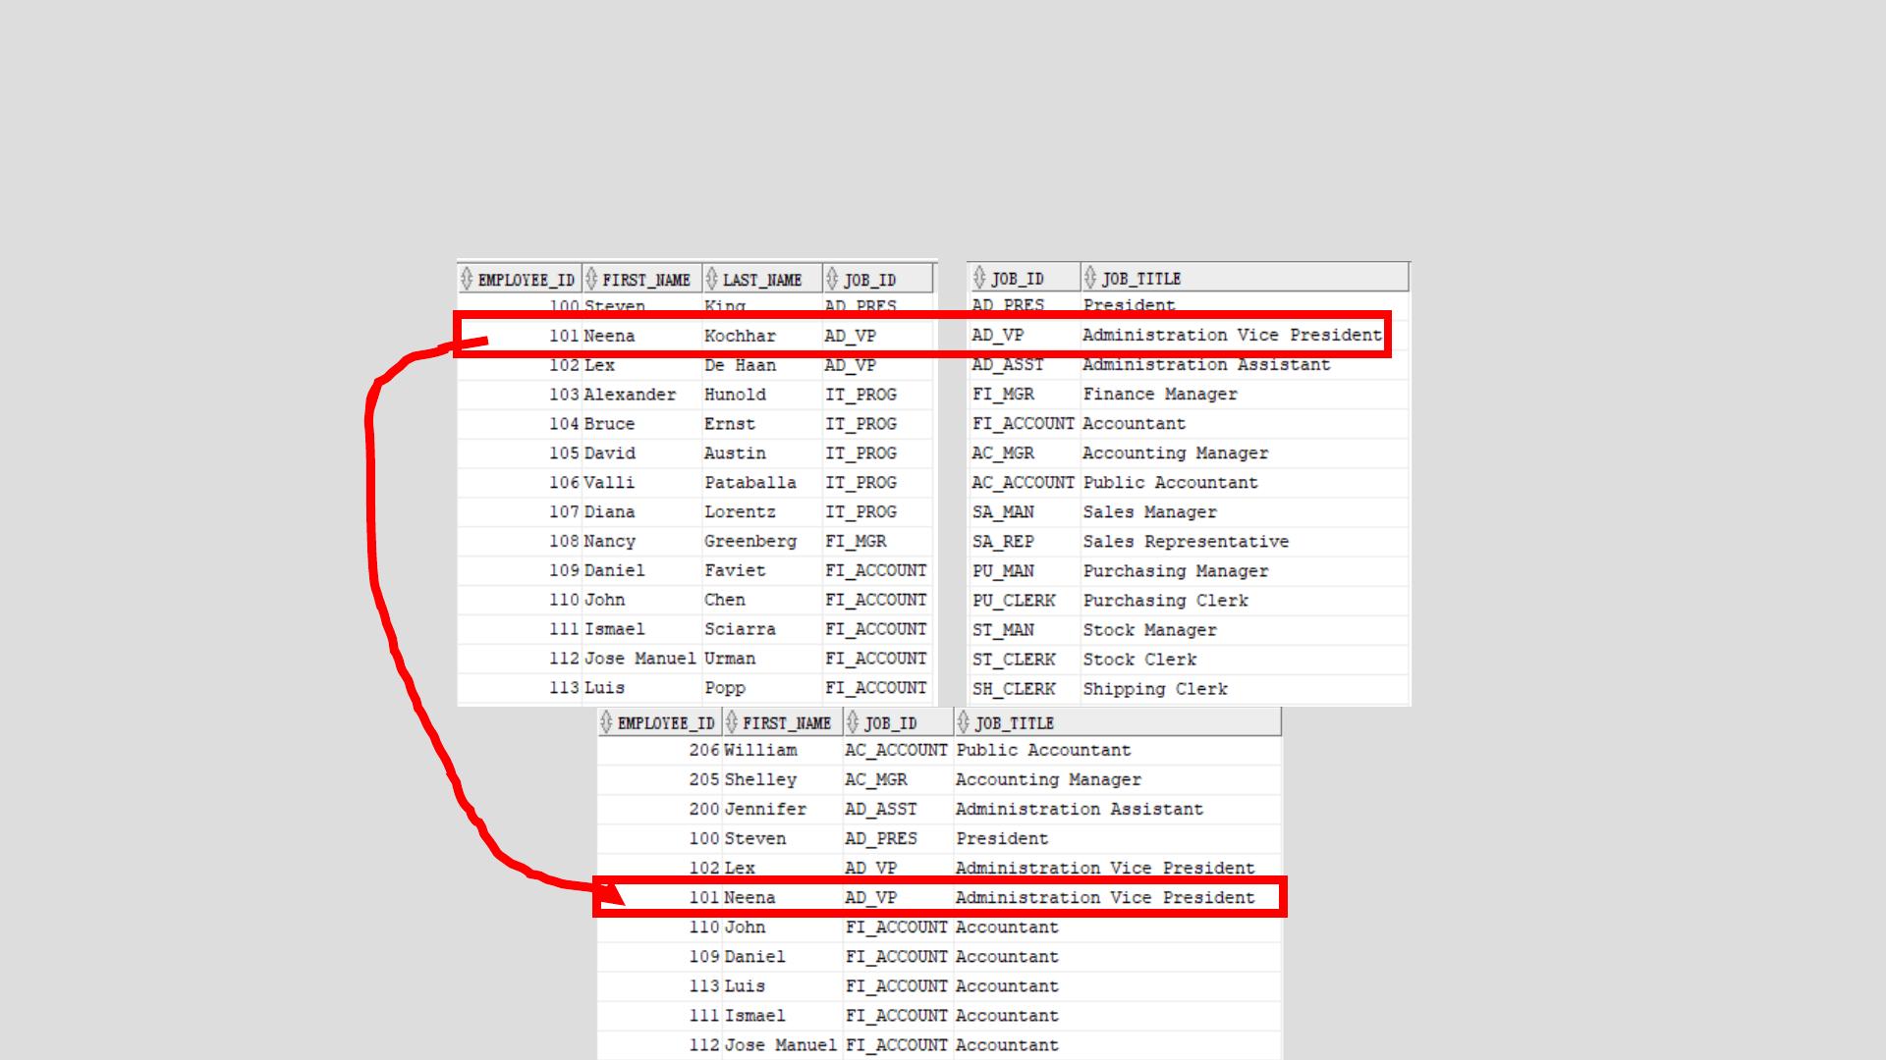Click sort icon beside JOB_TITLE in top-right table
Viewport: 1886px width, 1060px height.
(x=1090, y=279)
